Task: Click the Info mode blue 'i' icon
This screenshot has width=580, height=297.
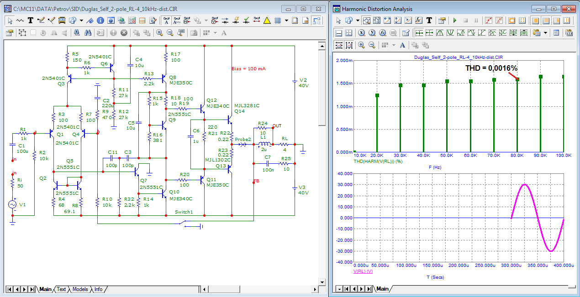Action: click(100, 21)
